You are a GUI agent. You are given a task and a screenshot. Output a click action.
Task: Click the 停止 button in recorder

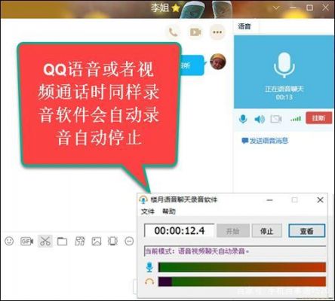point(267,231)
